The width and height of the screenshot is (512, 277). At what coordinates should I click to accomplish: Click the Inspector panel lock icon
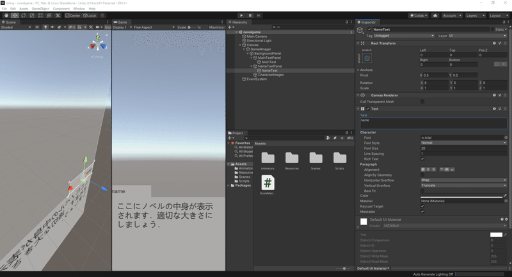[x=504, y=22]
